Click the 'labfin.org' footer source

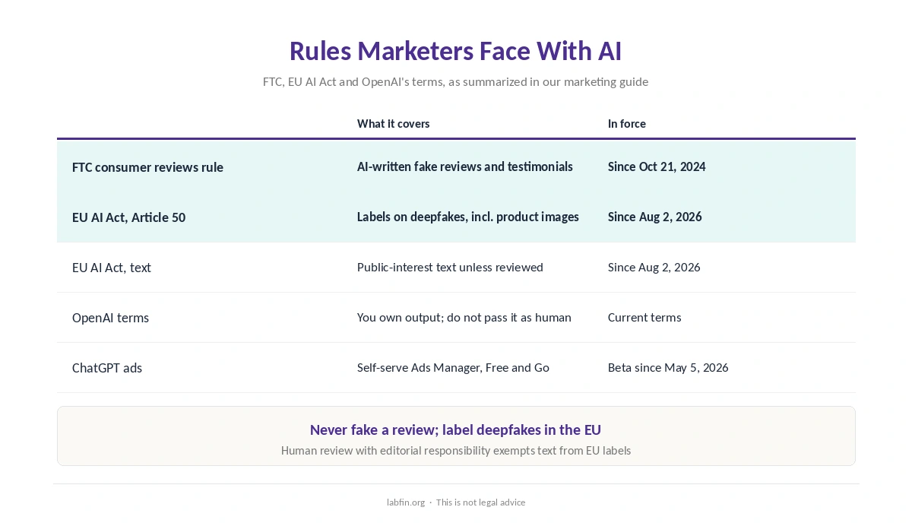pos(406,502)
